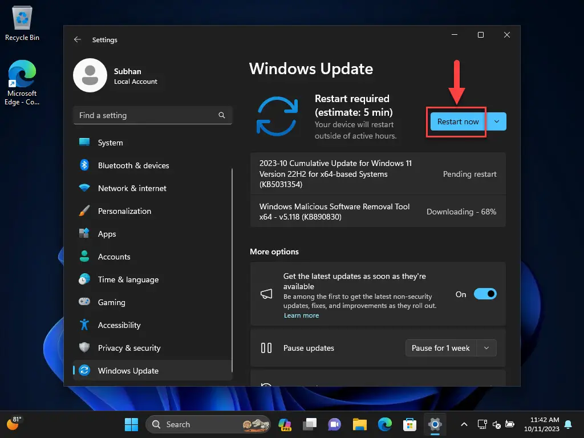Open the notification bell icon
Screen dimensions: 584x438
click(x=568, y=424)
